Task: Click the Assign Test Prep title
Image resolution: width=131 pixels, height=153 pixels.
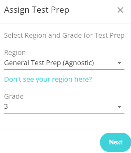Action: (x=37, y=10)
